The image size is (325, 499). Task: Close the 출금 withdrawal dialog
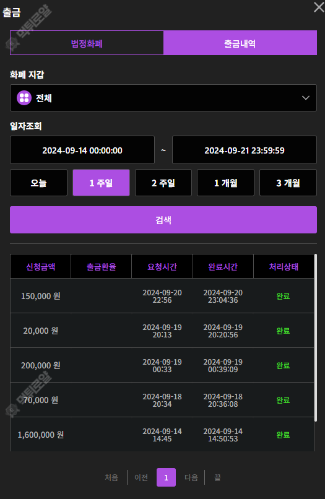click(x=319, y=7)
